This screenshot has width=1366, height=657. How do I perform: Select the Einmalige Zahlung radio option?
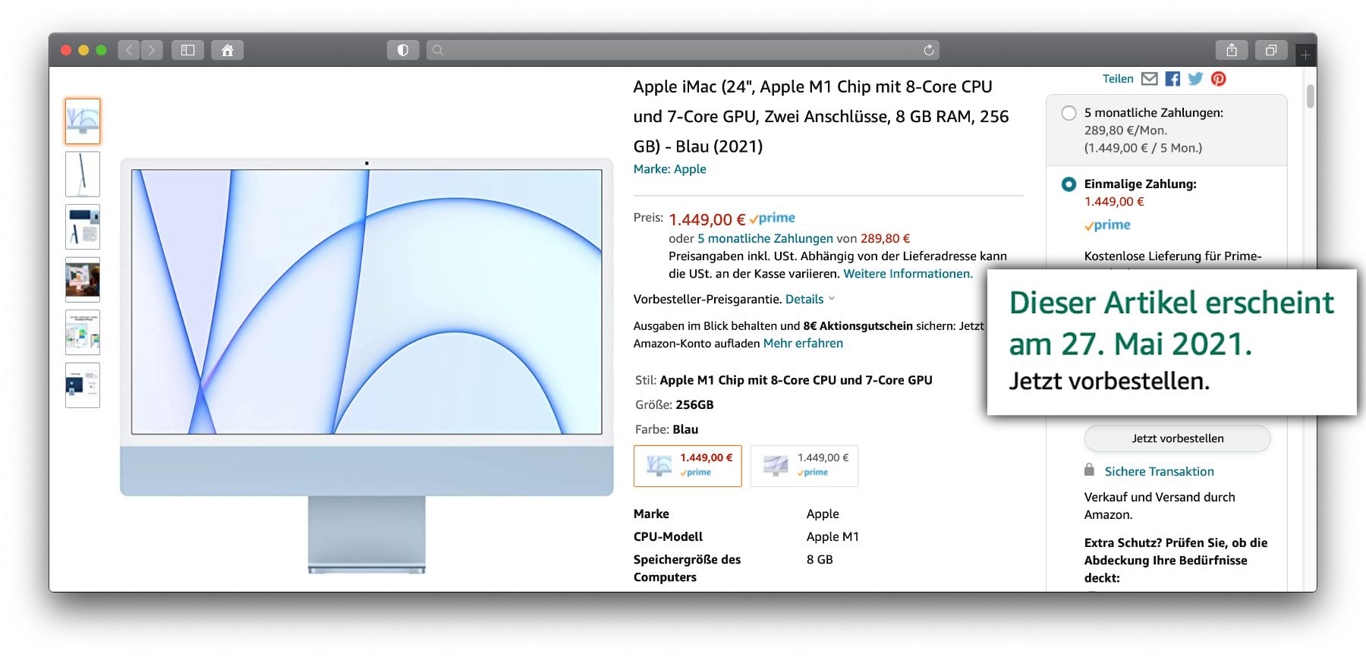click(1069, 184)
